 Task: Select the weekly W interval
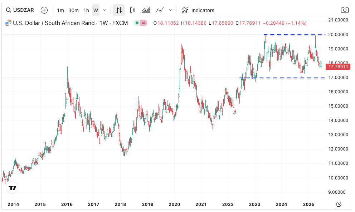(x=96, y=10)
